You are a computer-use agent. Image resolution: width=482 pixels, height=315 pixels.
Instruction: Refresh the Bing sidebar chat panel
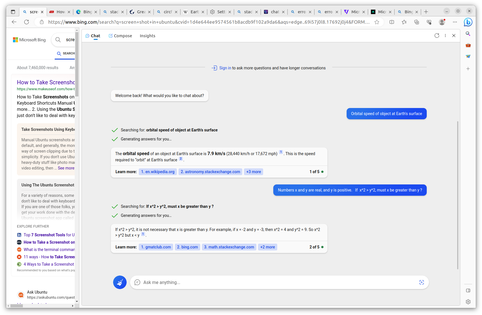point(437,36)
